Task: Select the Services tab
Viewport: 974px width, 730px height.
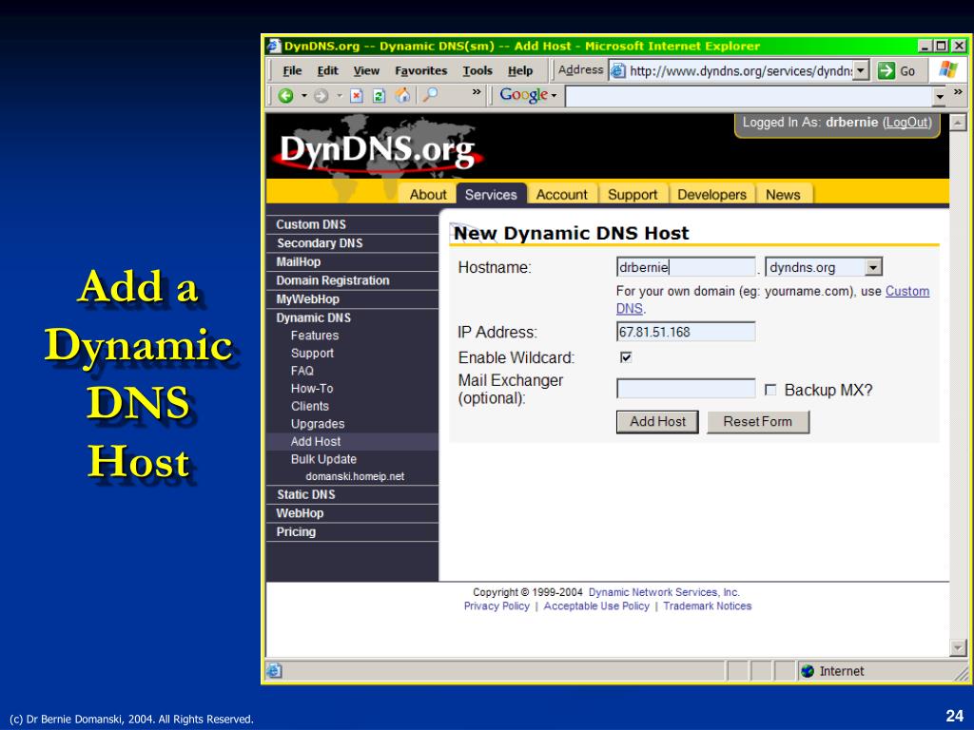Action: (x=491, y=194)
